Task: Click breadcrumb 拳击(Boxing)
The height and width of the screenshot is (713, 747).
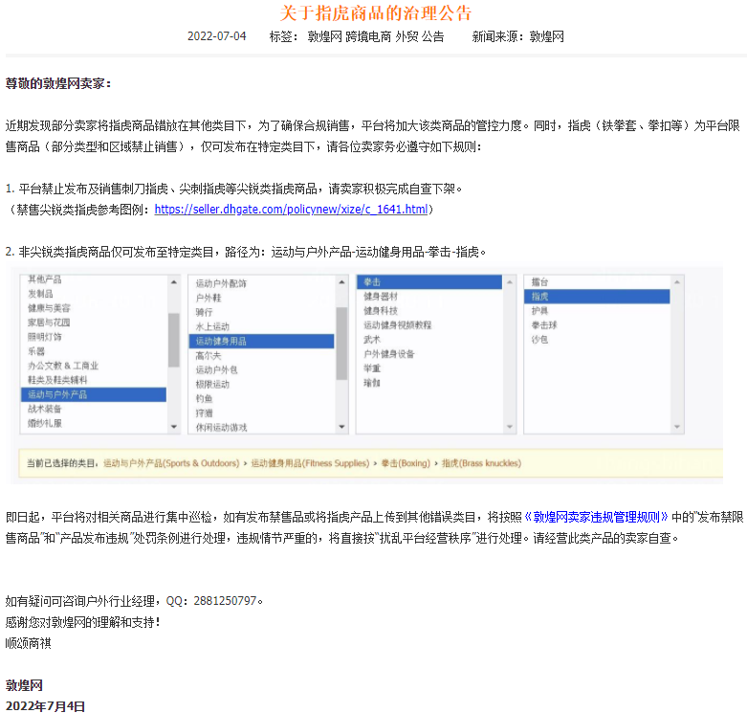Action: [x=406, y=463]
